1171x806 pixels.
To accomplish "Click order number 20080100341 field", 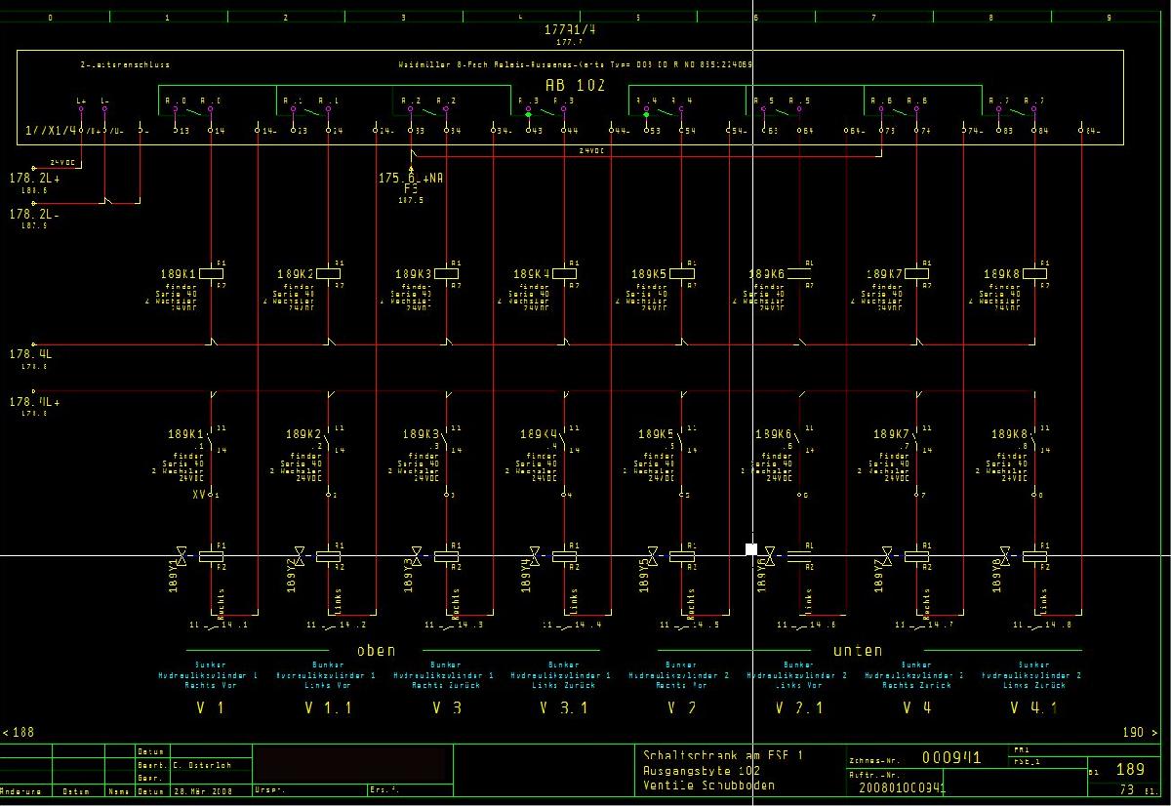I will (902, 786).
